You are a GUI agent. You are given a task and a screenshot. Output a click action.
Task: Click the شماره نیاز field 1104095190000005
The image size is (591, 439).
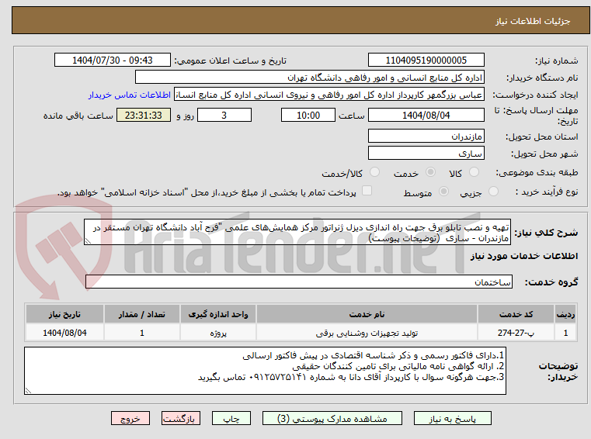click(426, 60)
